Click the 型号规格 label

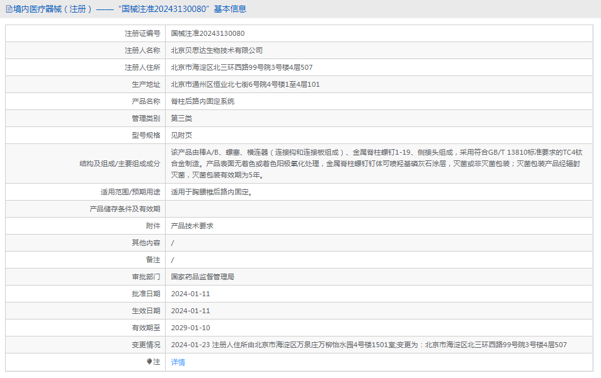click(x=146, y=135)
